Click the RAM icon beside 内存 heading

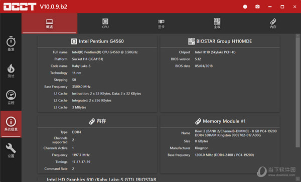click(x=92, y=121)
